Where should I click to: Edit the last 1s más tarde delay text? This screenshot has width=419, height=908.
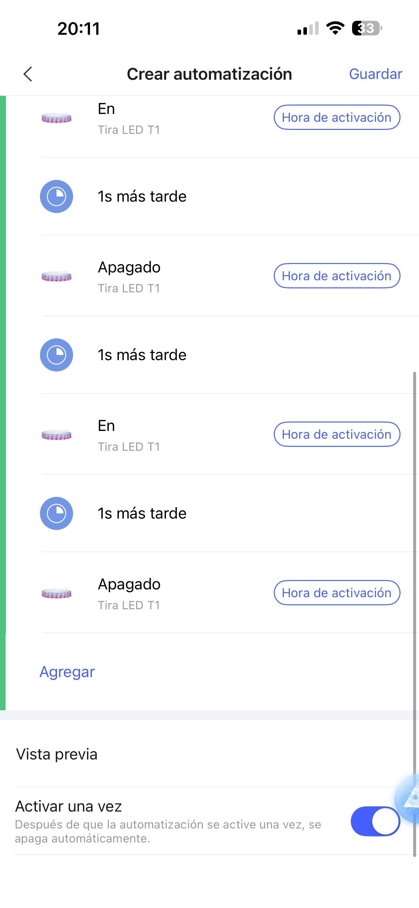pos(142,513)
